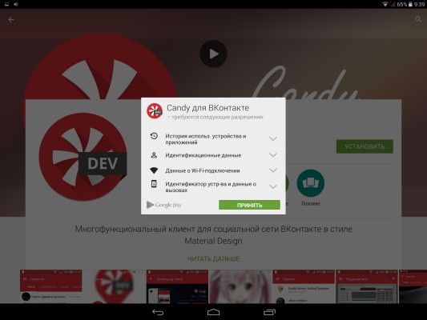Open the similar apps teal icon

point(311,183)
